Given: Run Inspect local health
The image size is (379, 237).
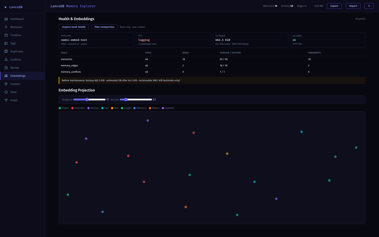Looking at the screenshot, I should (x=74, y=27).
